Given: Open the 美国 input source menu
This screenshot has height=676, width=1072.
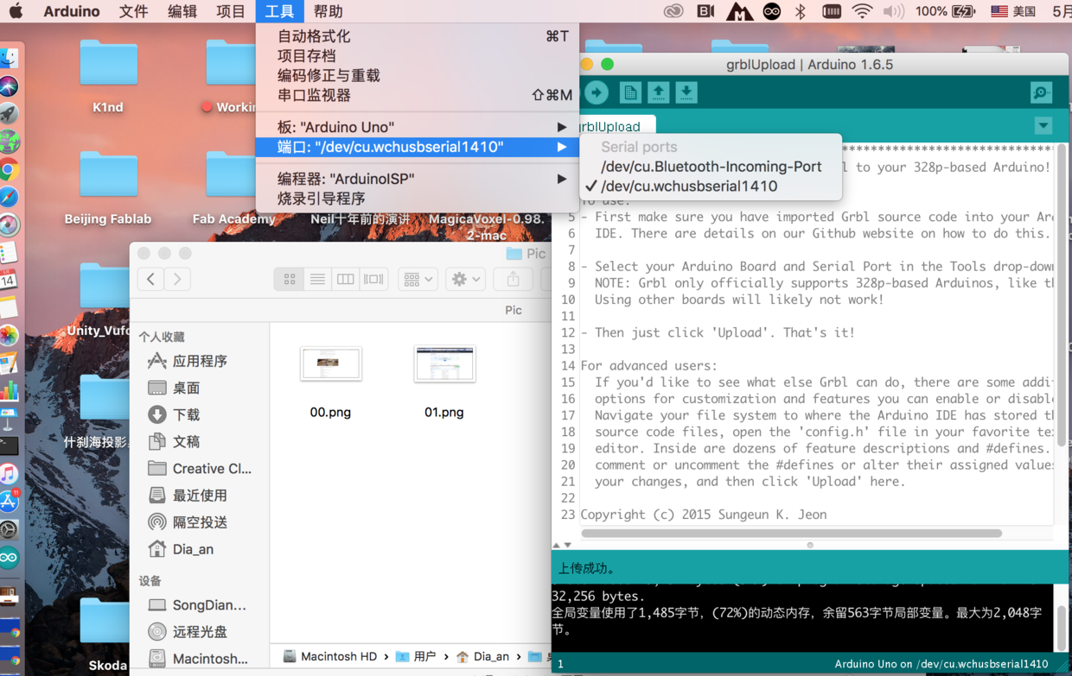Looking at the screenshot, I should click(x=1013, y=11).
